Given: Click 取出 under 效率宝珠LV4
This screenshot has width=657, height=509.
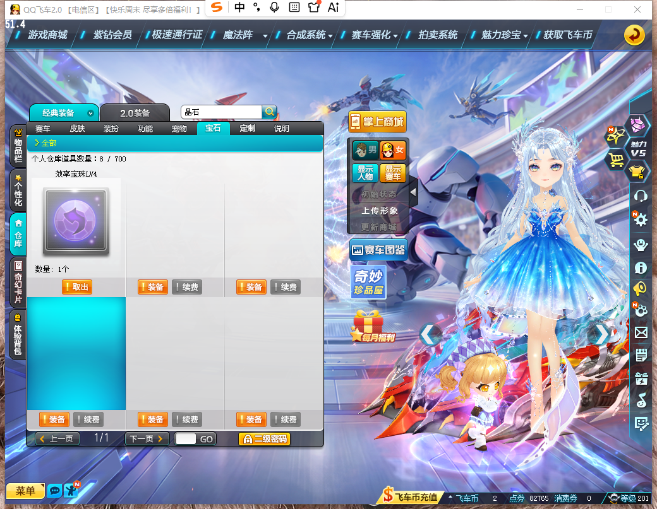Looking at the screenshot, I should tap(76, 287).
